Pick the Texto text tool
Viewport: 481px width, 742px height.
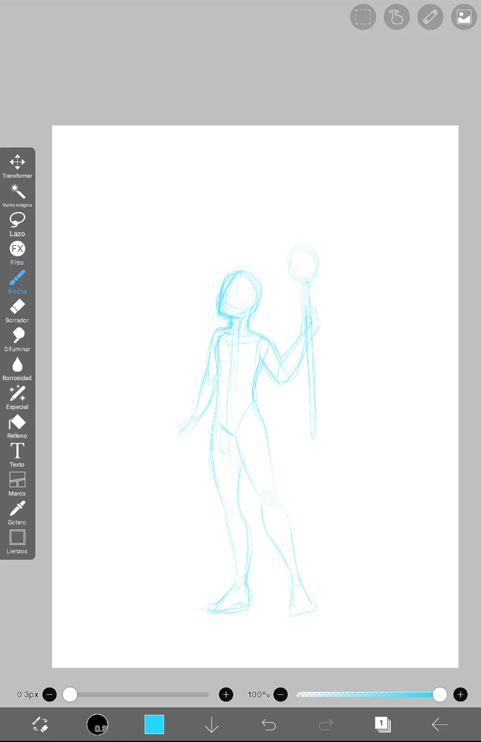pos(17,456)
